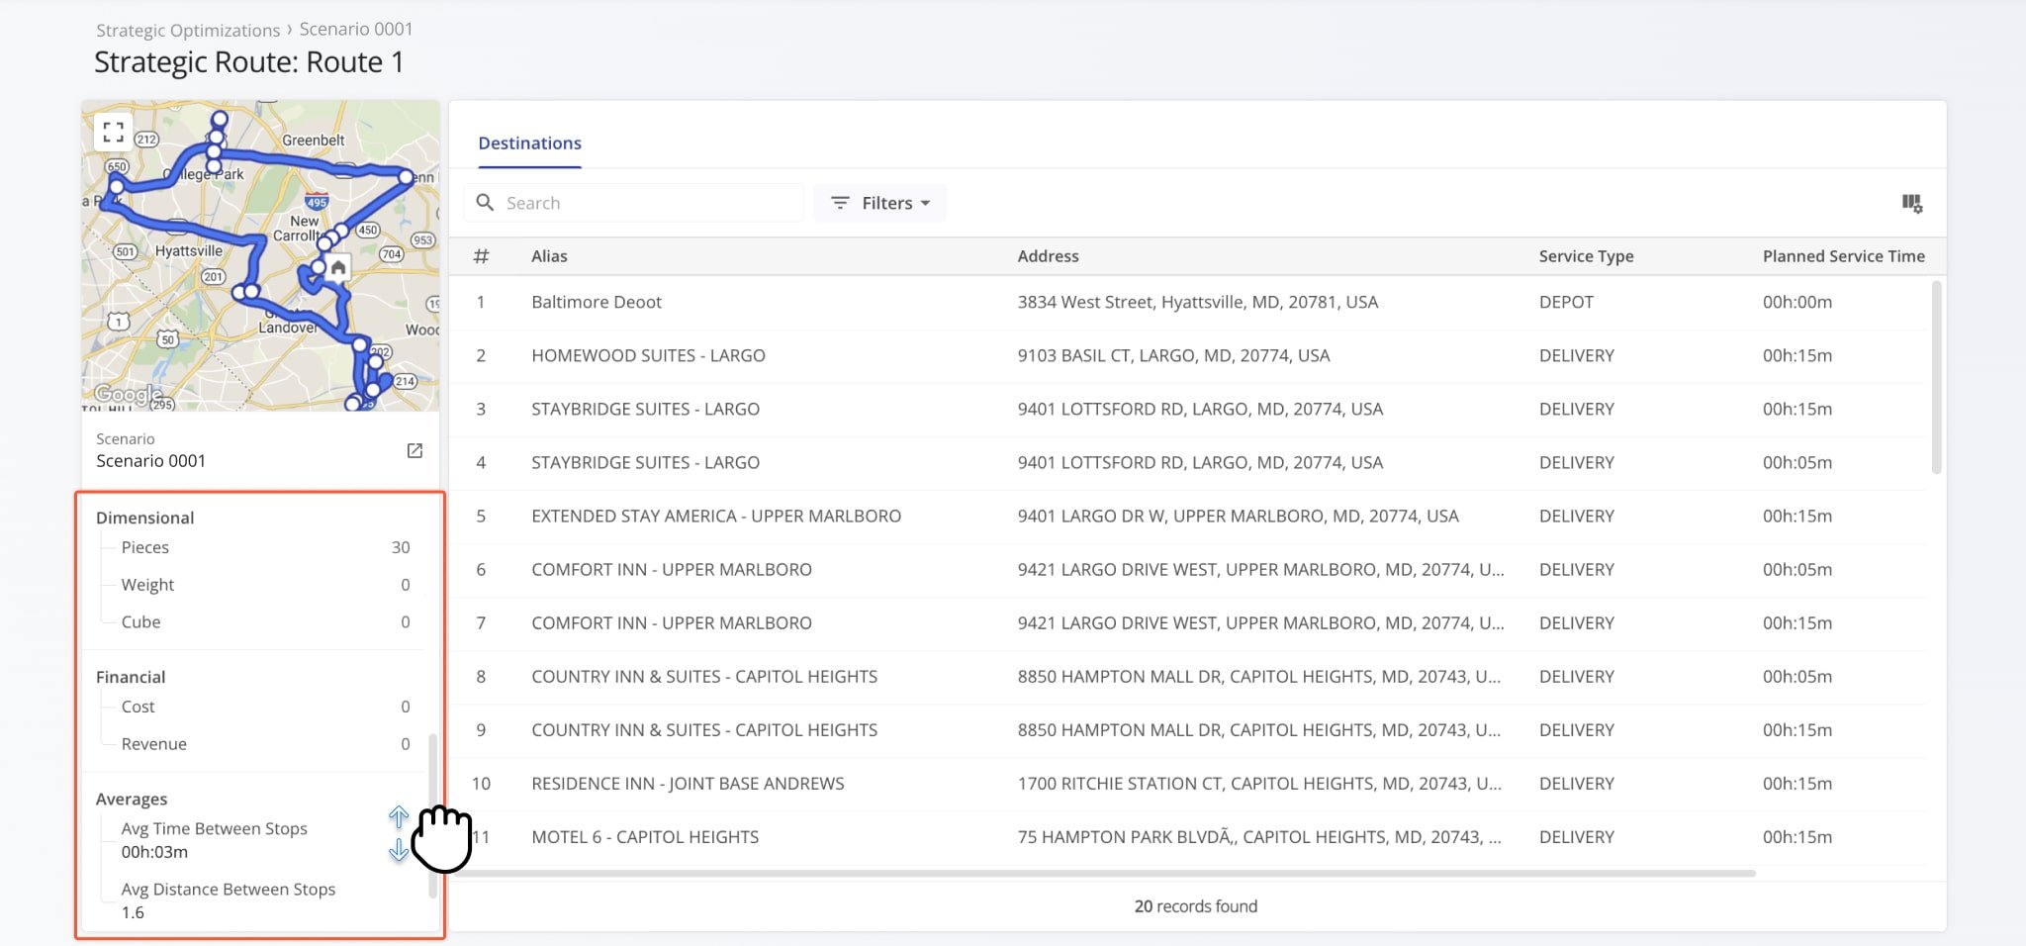Sort the table by the Alias column header
This screenshot has height=946, width=2026.
click(x=549, y=255)
